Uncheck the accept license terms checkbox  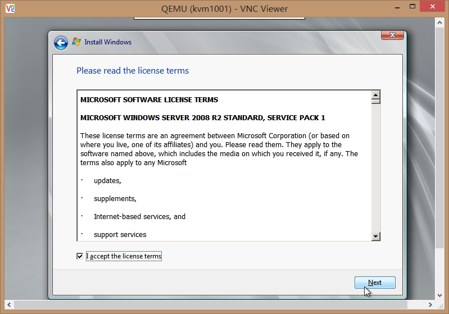point(80,256)
